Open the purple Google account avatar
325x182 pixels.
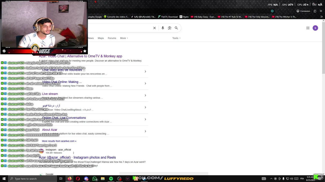click(x=315, y=28)
